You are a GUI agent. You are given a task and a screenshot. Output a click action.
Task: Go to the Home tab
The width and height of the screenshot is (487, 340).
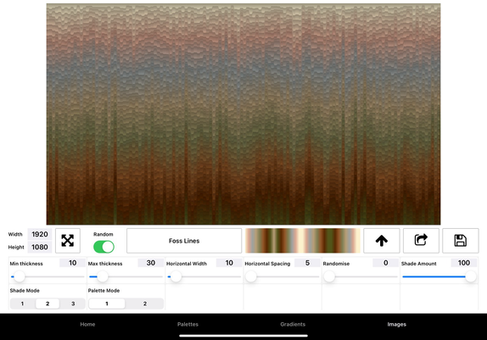pyautogui.click(x=87, y=324)
